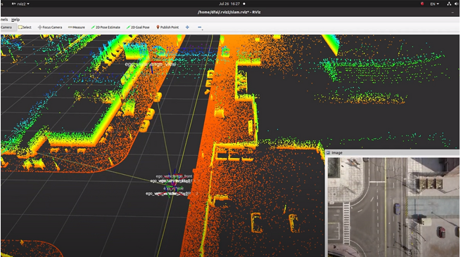Select the 2D Pose Estimate tool
Viewport: 461px width, 257px height.
point(106,27)
